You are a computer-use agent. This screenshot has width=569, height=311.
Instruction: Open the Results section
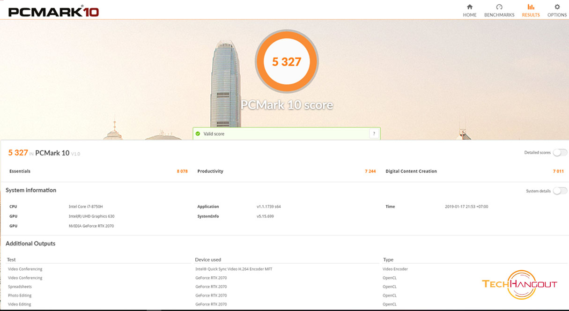531,10
